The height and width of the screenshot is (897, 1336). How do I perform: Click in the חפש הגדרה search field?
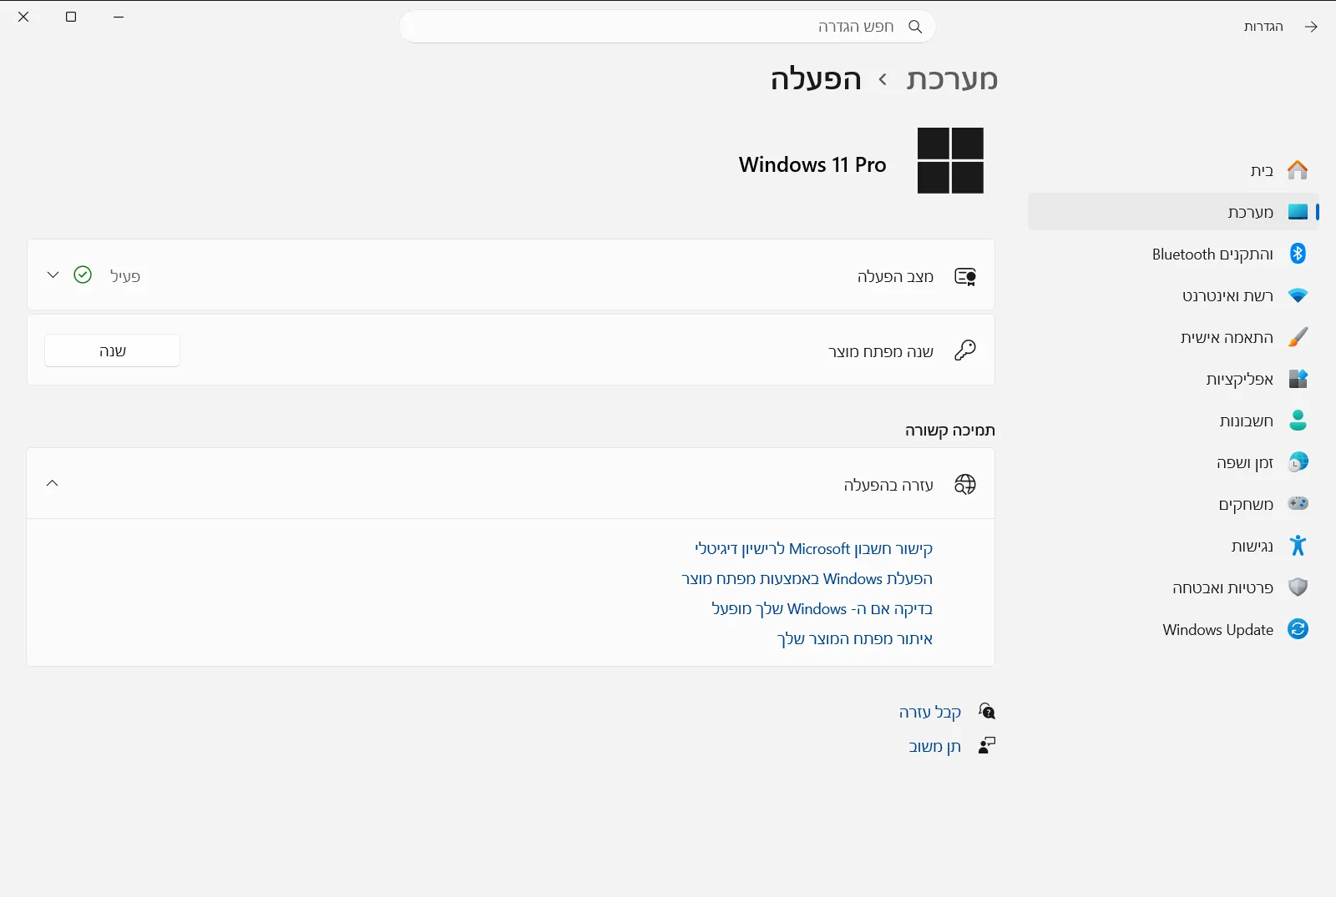coord(667,27)
